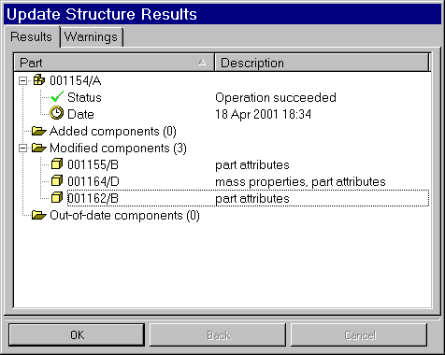Click the Part column header
The width and height of the screenshot is (445, 355).
[x=114, y=63]
